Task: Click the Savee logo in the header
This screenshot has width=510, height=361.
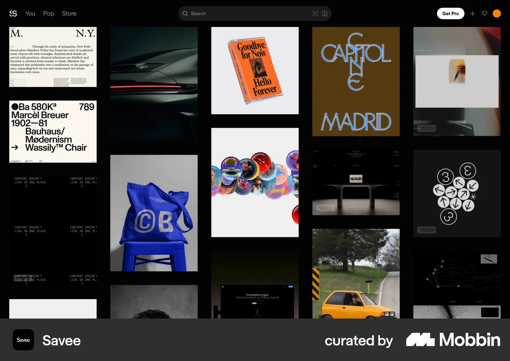Action: (13, 13)
